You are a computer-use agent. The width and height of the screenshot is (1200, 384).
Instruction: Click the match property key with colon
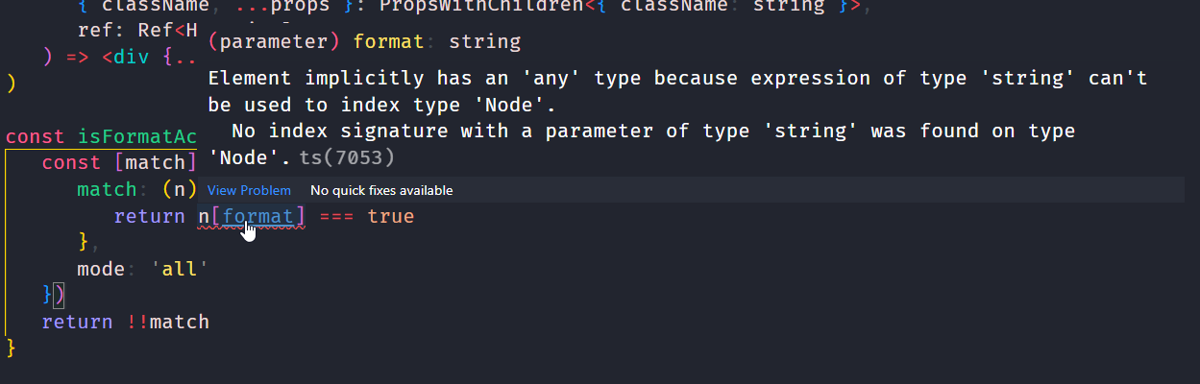pyautogui.click(x=108, y=190)
